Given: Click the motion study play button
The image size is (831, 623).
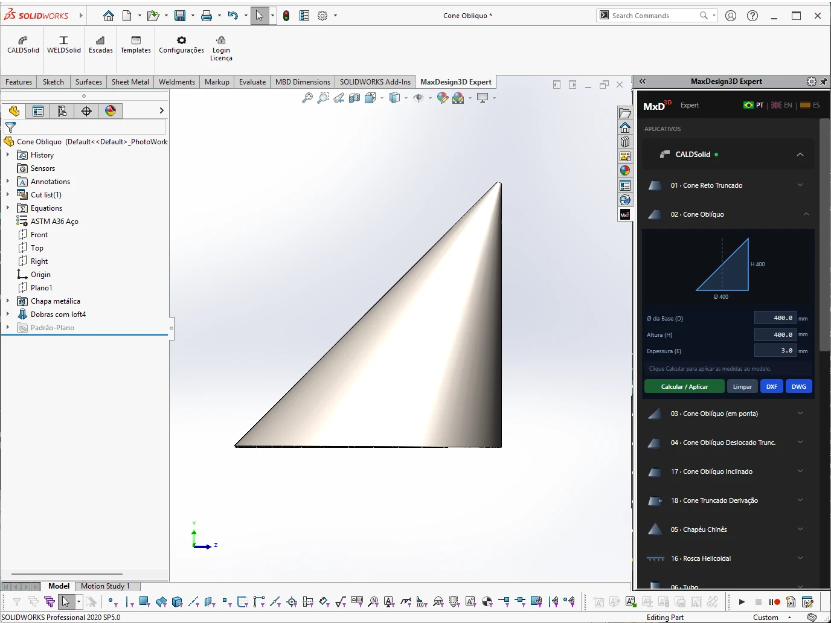Looking at the screenshot, I should tap(742, 602).
